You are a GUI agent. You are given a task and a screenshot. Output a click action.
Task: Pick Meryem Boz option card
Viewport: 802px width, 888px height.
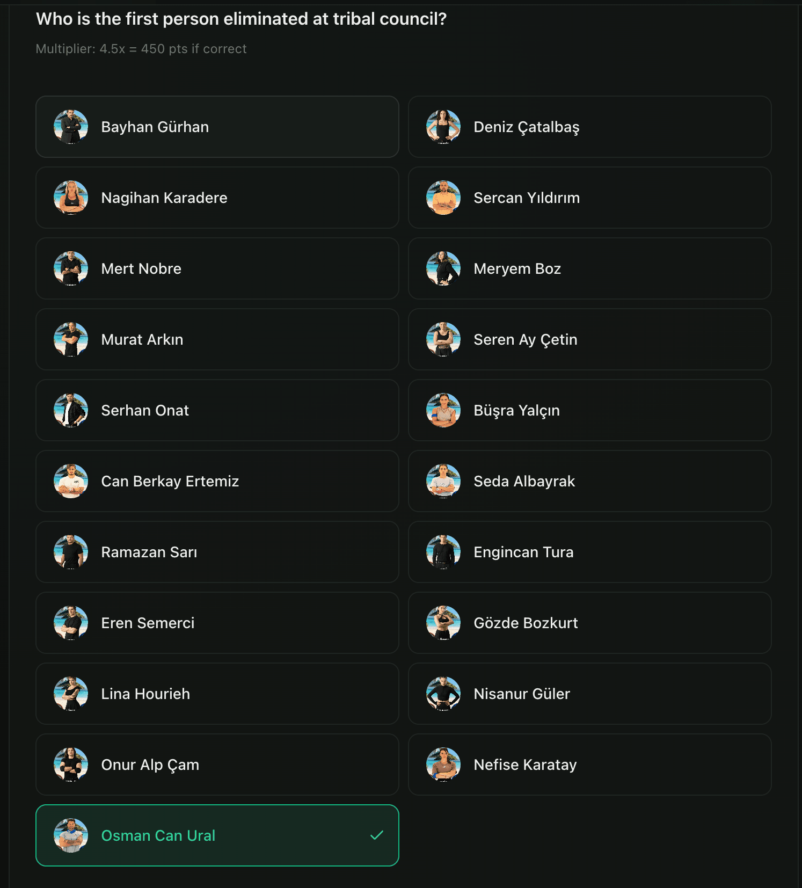click(x=589, y=268)
